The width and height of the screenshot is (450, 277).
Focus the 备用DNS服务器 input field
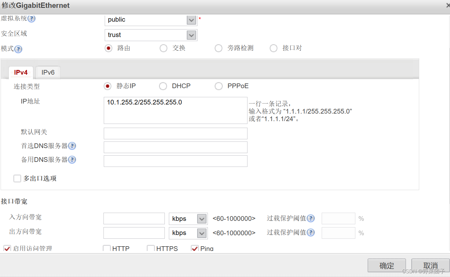coord(175,161)
